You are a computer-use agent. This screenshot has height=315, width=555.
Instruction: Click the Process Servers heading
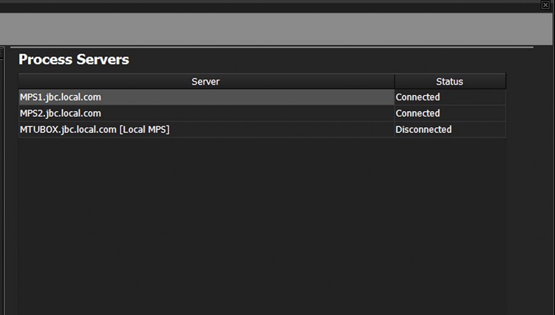(74, 59)
